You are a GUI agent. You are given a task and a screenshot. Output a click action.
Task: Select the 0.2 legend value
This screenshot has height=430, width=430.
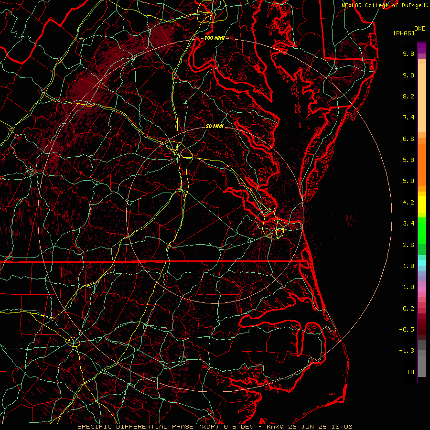(408, 309)
